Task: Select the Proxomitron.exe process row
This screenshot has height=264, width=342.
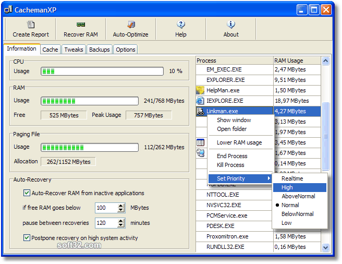Action: [258, 236]
